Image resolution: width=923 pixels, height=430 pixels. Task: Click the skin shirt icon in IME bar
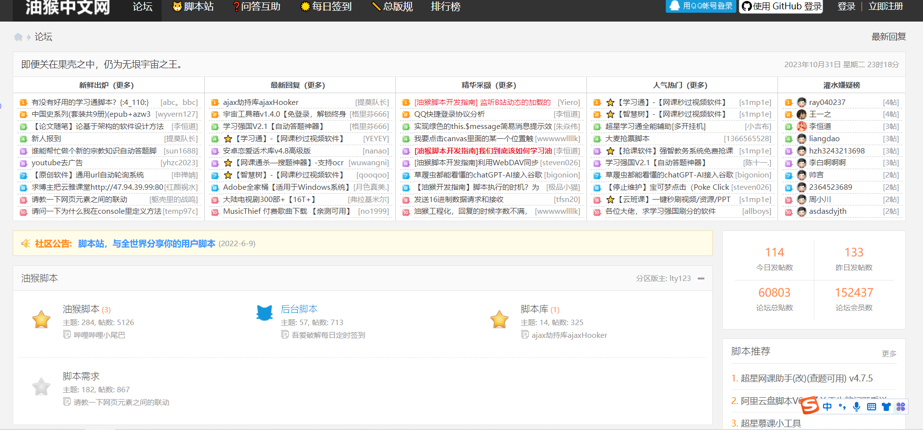pyautogui.click(x=886, y=407)
